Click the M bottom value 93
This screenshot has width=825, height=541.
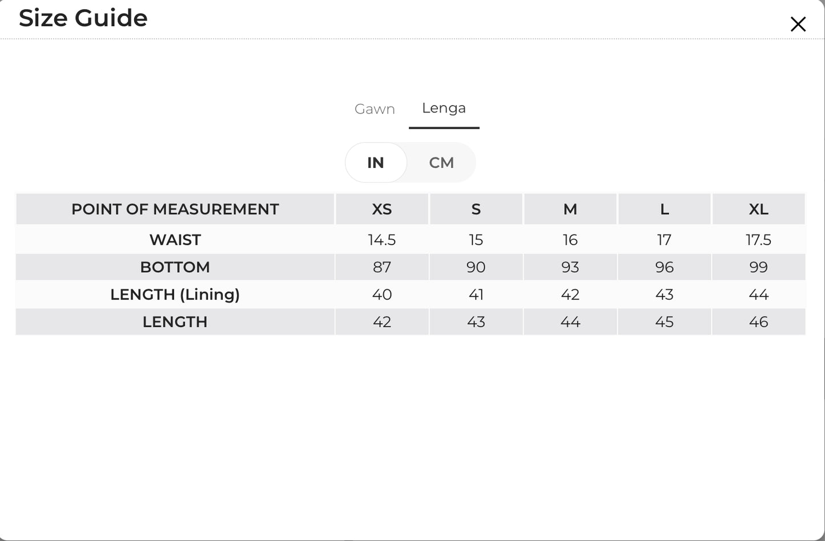[x=570, y=267]
